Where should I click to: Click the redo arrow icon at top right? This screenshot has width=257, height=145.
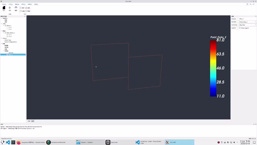point(253,4)
